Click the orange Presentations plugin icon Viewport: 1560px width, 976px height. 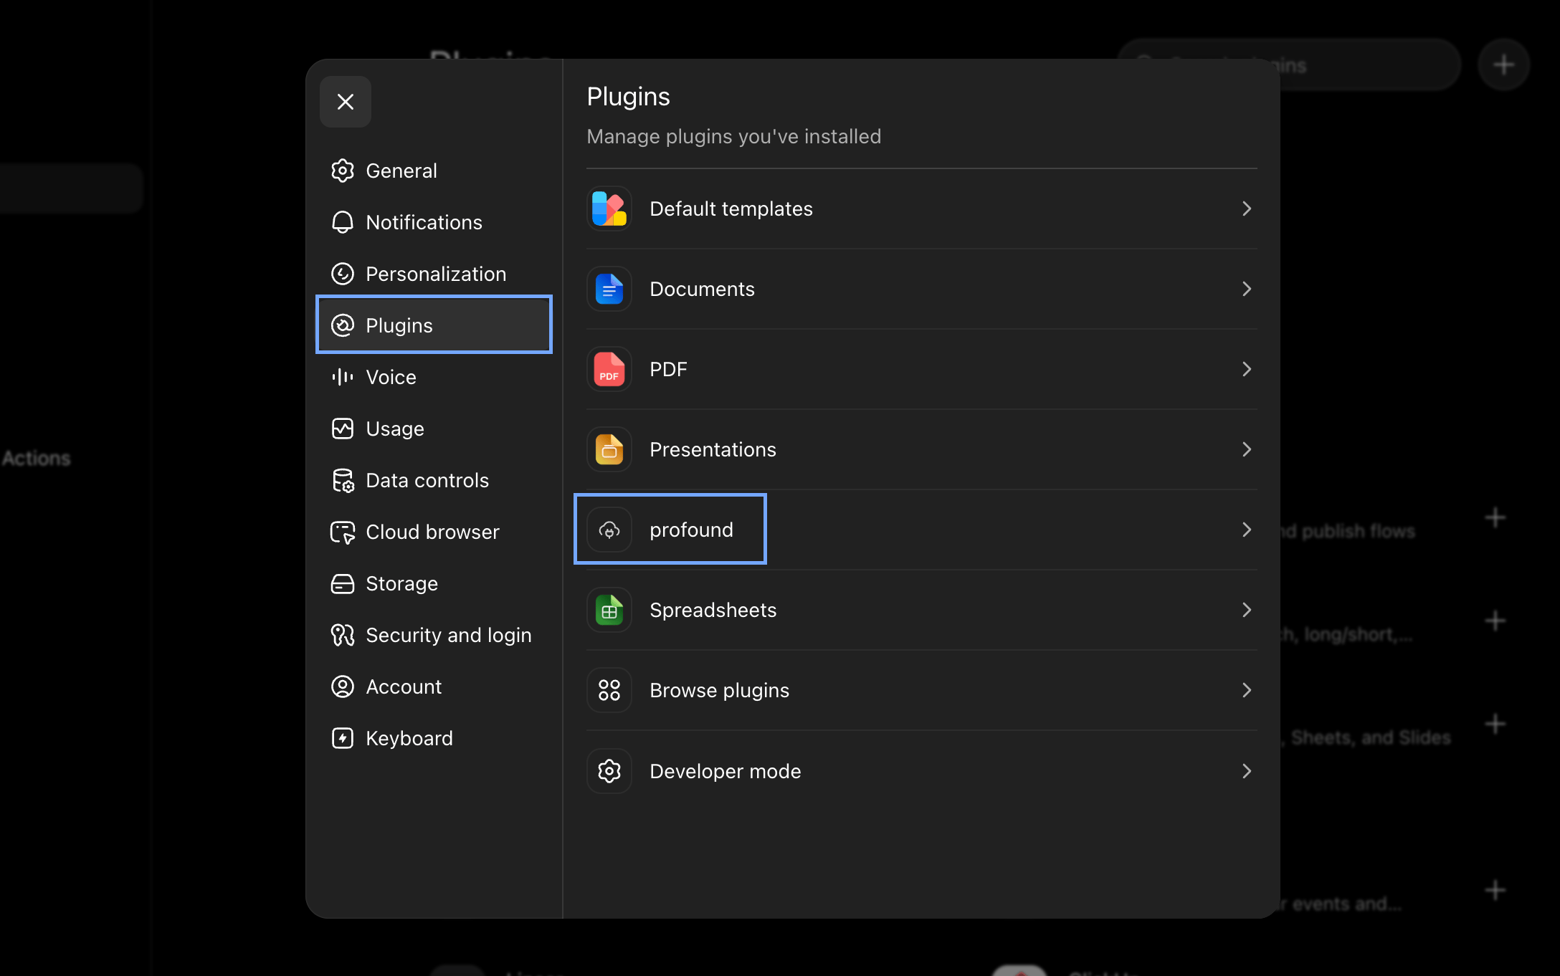(x=609, y=449)
